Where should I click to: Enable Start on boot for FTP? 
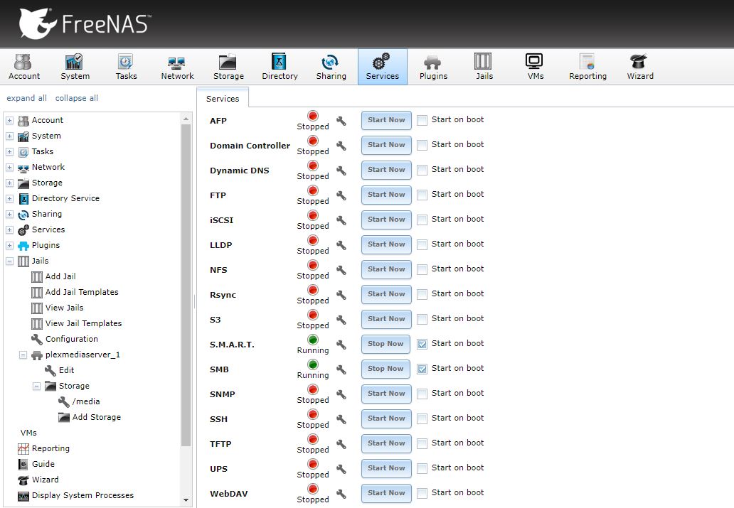[422, 195]
